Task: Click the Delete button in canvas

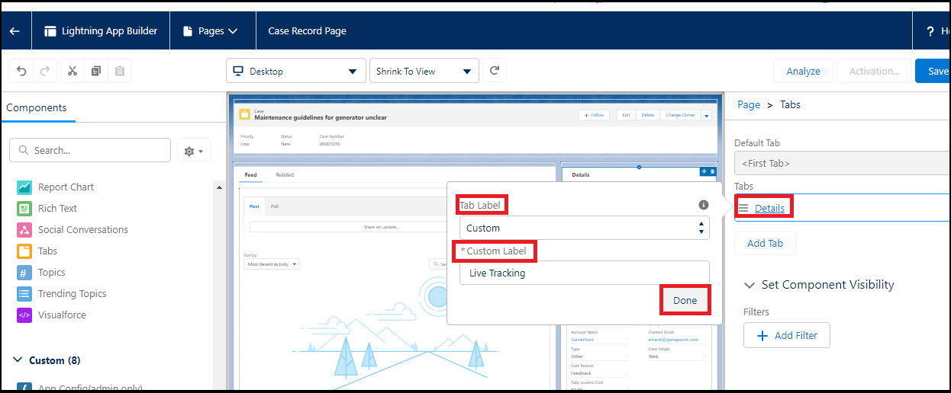Action: click(x=648, y=115)
